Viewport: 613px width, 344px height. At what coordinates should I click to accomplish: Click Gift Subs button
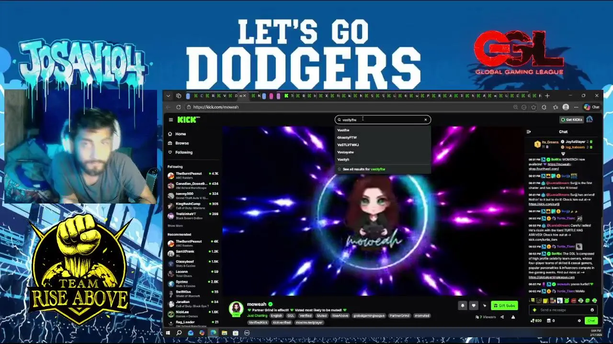coord(504,306)
